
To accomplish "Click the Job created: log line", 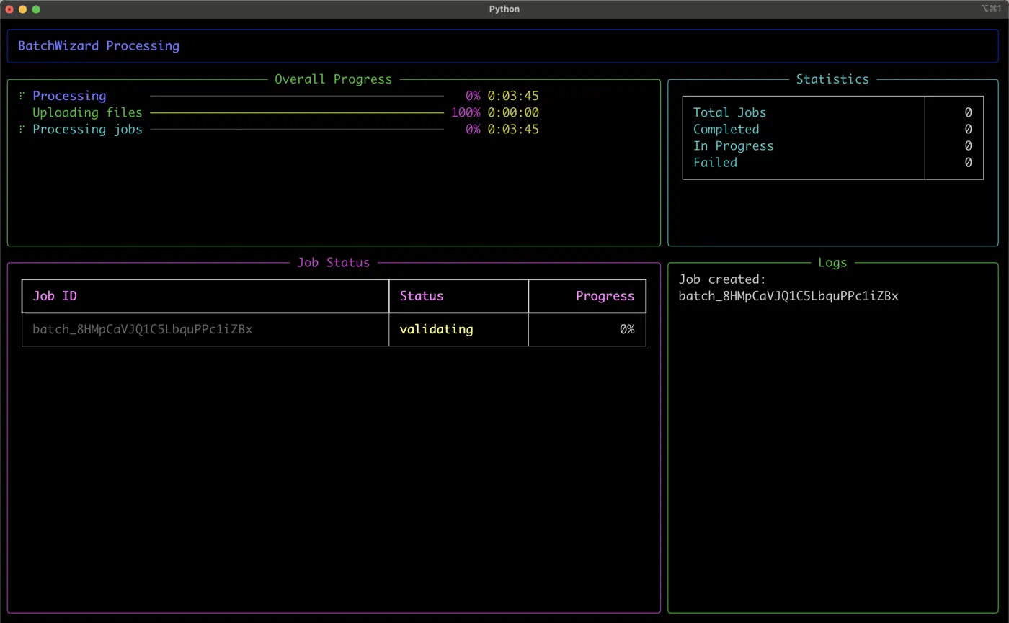I will [722, 279].
